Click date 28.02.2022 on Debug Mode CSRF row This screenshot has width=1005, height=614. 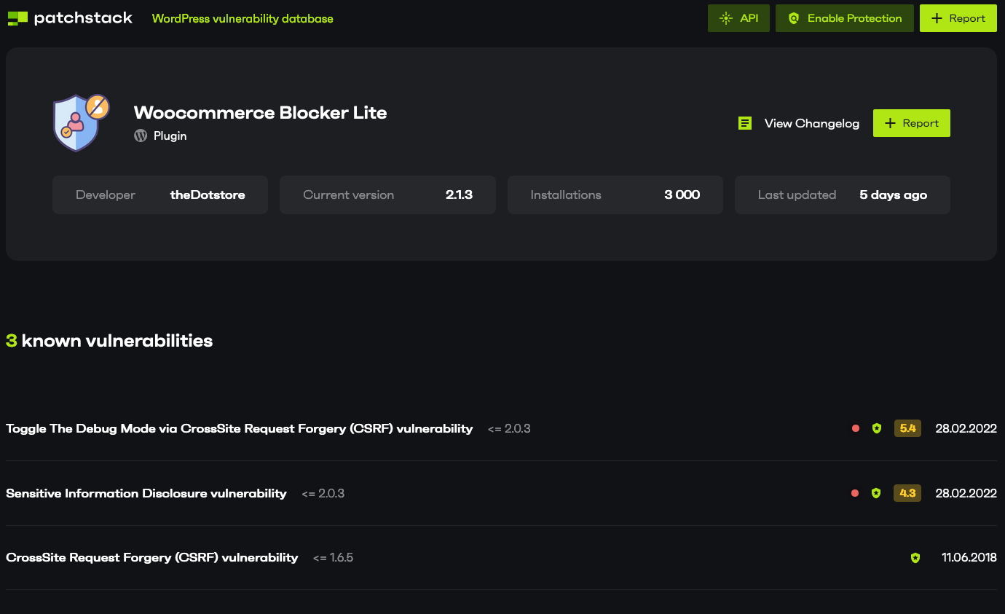point(966,428)
